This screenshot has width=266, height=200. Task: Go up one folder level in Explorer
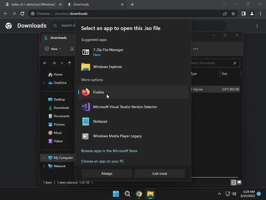70,63
